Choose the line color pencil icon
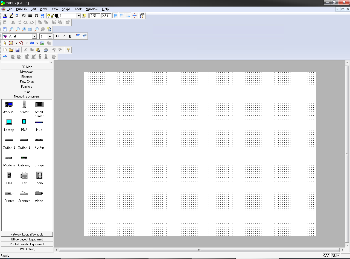The image size is (350, 259). [11, 16]
